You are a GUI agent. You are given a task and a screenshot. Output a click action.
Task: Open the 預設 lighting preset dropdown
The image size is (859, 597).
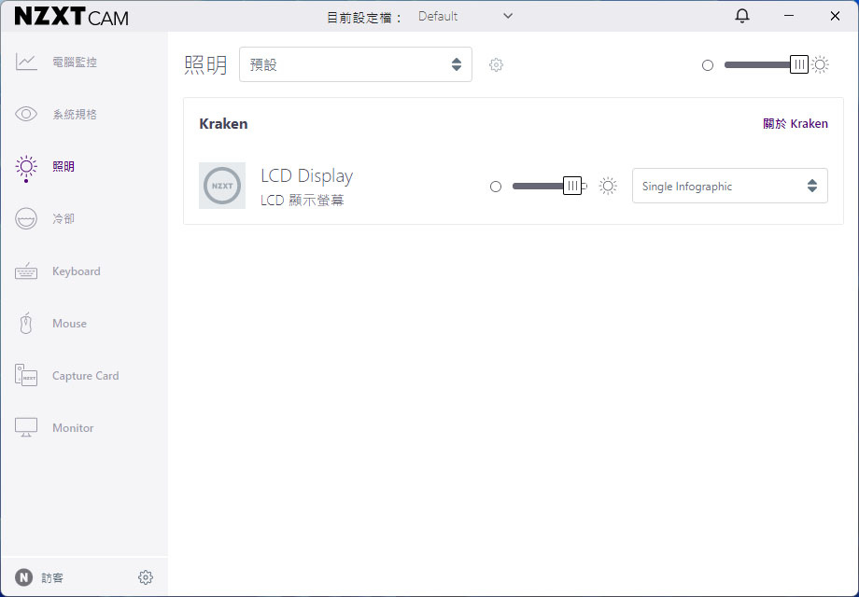pyautogui.click(x=356, y=64)
